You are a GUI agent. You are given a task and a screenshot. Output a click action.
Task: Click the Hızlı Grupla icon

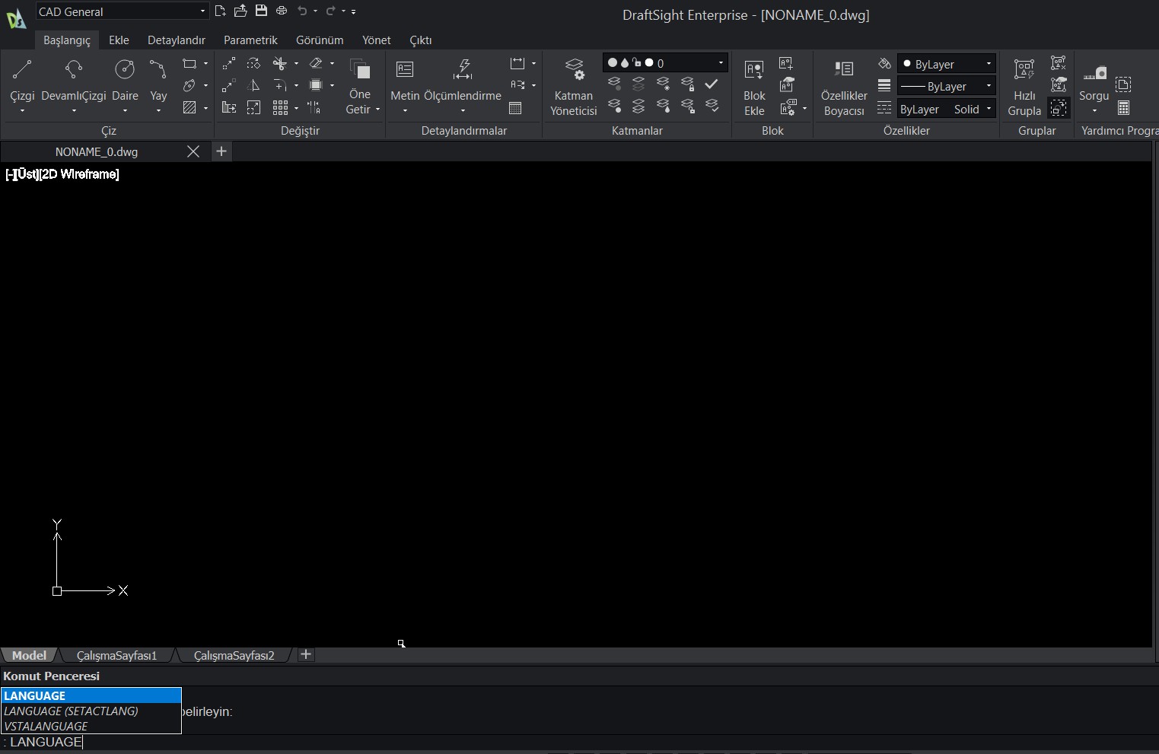tap(1024, 71)
